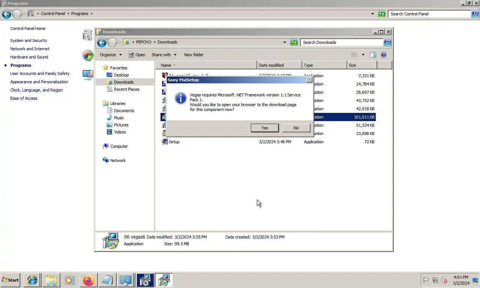Screen dimensions: 480x288
Task: Go back in Control Panel window
Action: [6, 14]
